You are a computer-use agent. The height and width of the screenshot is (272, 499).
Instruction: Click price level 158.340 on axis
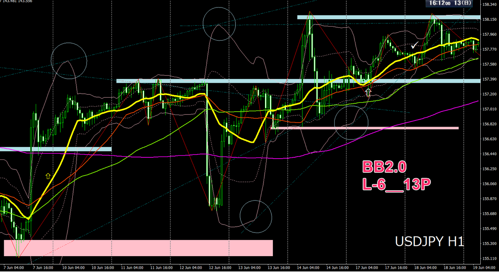490,5
